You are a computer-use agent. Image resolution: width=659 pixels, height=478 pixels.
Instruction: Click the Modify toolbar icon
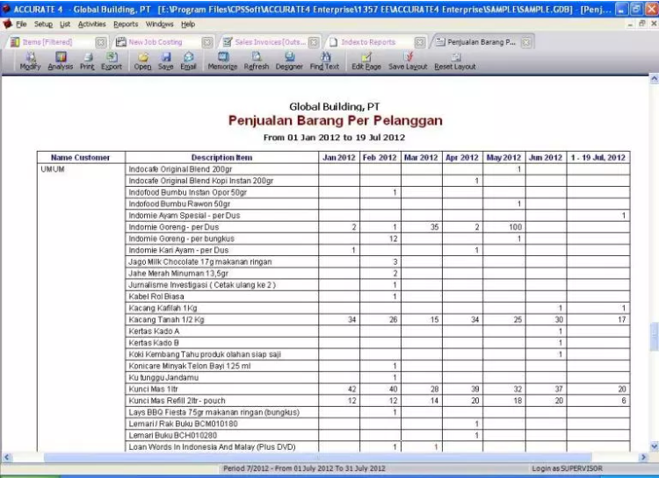click(30, 60)
